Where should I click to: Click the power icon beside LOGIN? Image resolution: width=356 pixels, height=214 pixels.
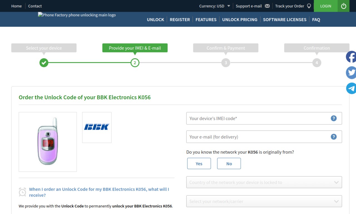pyautogui.click(x=343, y=6)
